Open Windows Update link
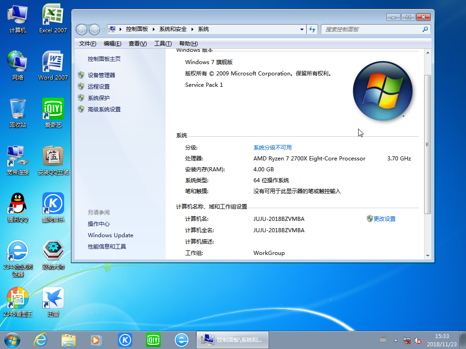This screenshot has width=466, height=349. click(111, 235)
